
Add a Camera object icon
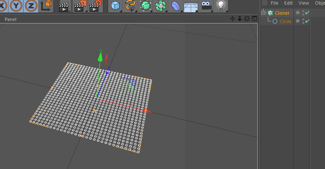click(206, 6)
